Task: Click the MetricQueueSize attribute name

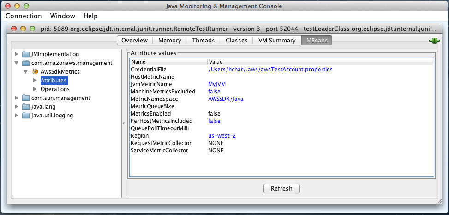Action: (153, 106)
